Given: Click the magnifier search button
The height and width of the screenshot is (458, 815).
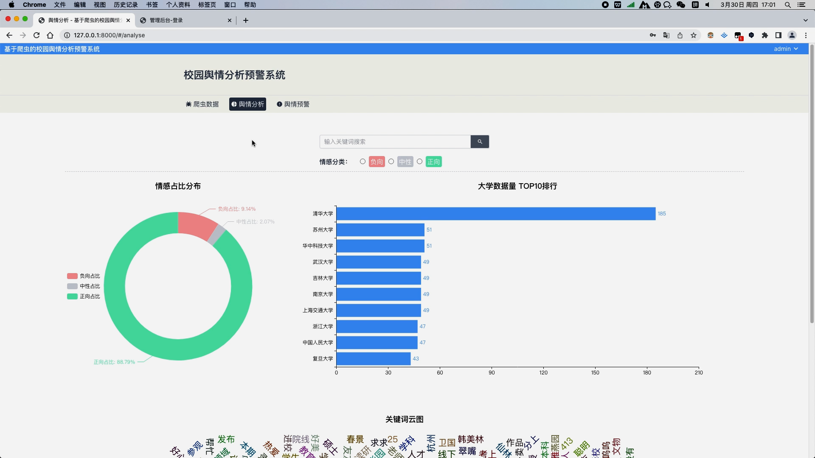Looking at the screenshot, I should pos(480,142).
